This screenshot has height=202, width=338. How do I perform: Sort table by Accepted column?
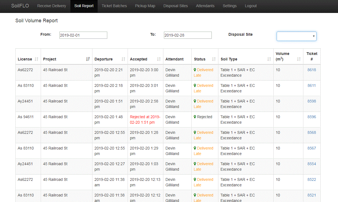(145, 56)
